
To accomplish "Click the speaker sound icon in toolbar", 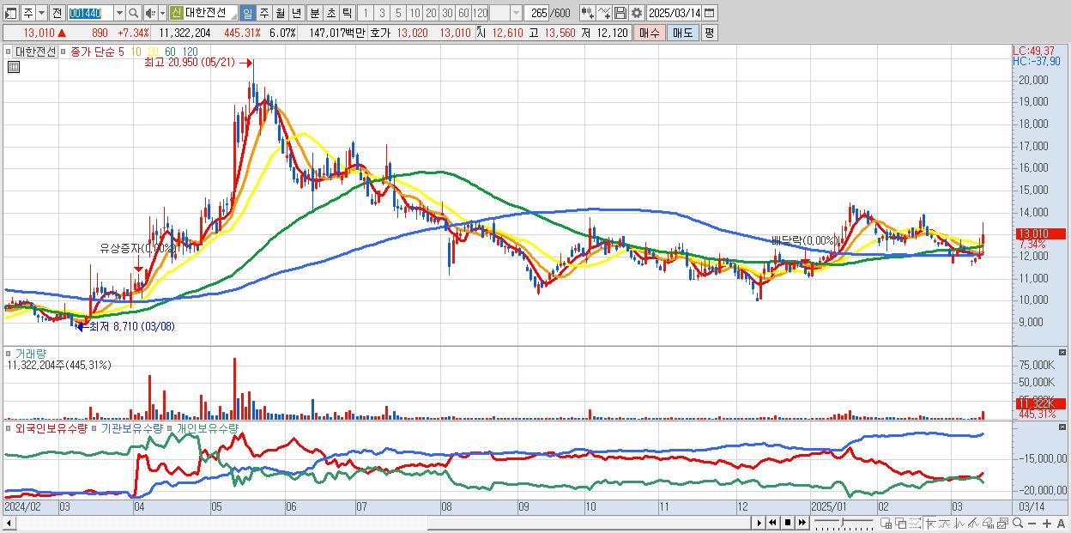I will pyautogui.click(x=150, y=13).
